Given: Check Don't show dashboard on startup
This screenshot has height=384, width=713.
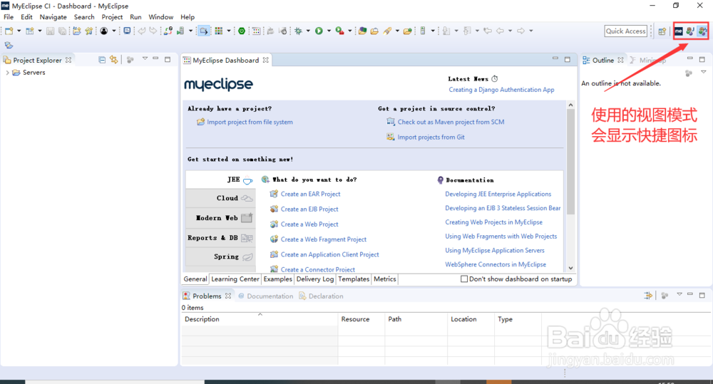Looking at the screenshot, I should point(464,279).
